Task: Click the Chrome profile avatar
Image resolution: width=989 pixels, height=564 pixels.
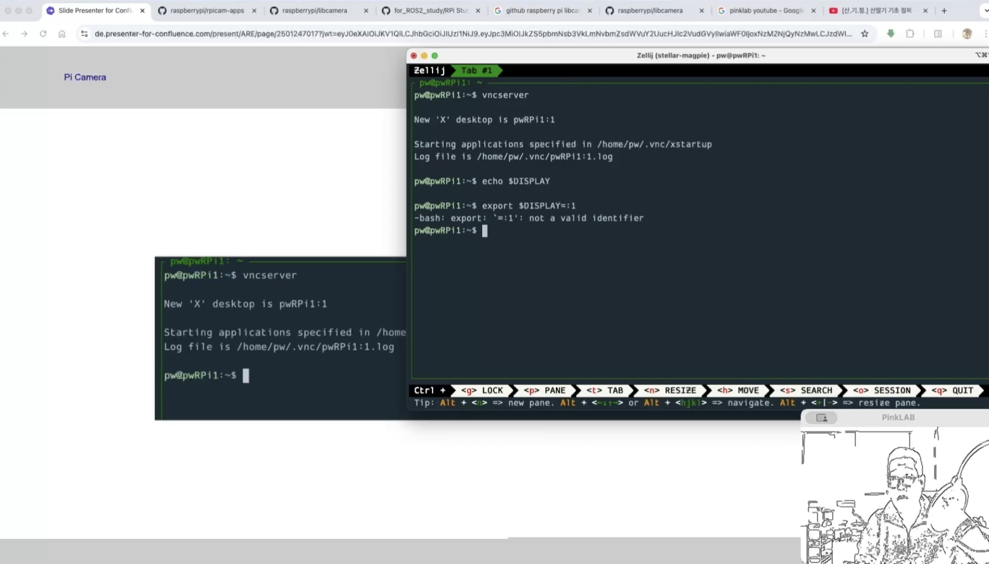Action: [967, 34]
